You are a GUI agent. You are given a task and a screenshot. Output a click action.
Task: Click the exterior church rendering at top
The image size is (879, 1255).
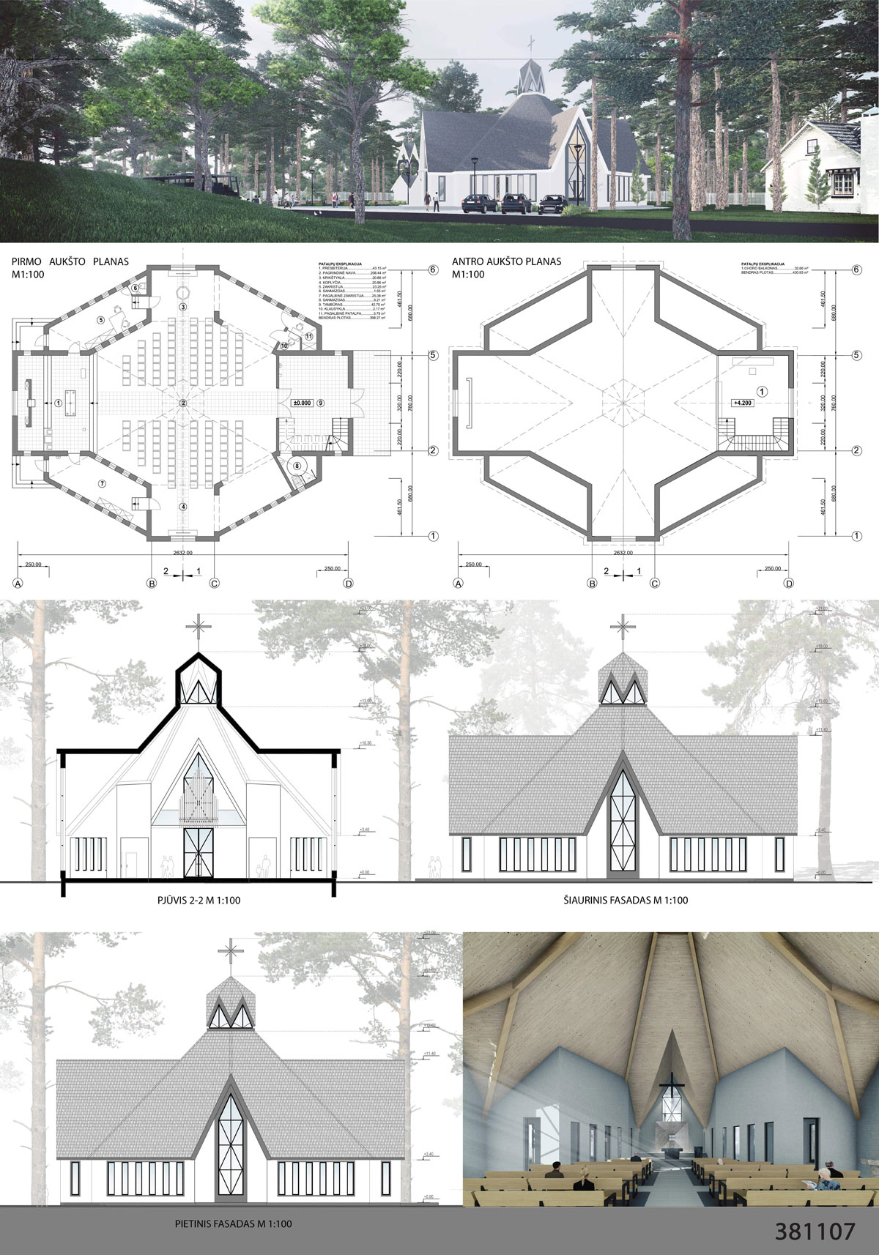pyautogui.click(x=439, y=121)
